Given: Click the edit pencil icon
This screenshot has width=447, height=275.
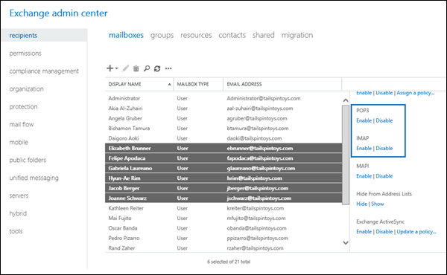Looking at the screenshot, I should click(x=125, y=68).
